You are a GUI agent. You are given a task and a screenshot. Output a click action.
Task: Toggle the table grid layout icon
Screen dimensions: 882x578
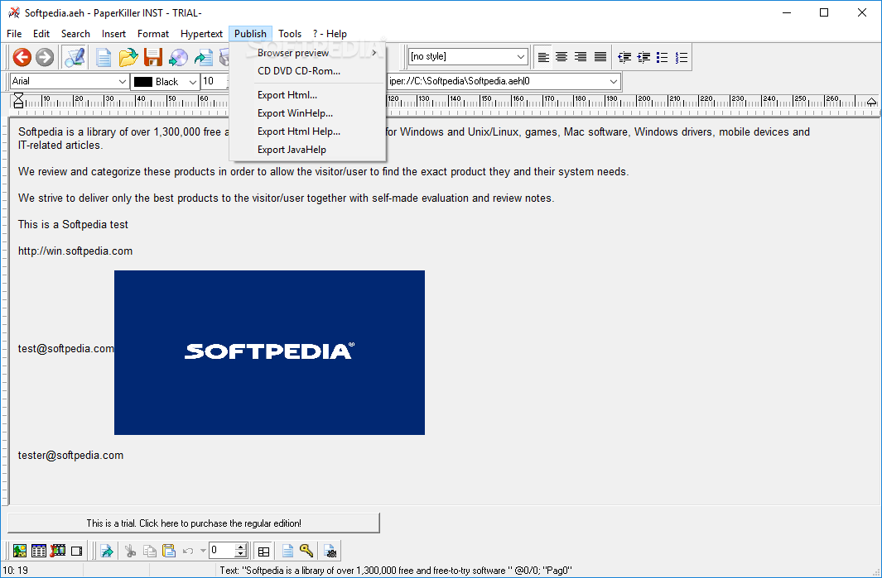pyautogui.click(x=263, y=551)
